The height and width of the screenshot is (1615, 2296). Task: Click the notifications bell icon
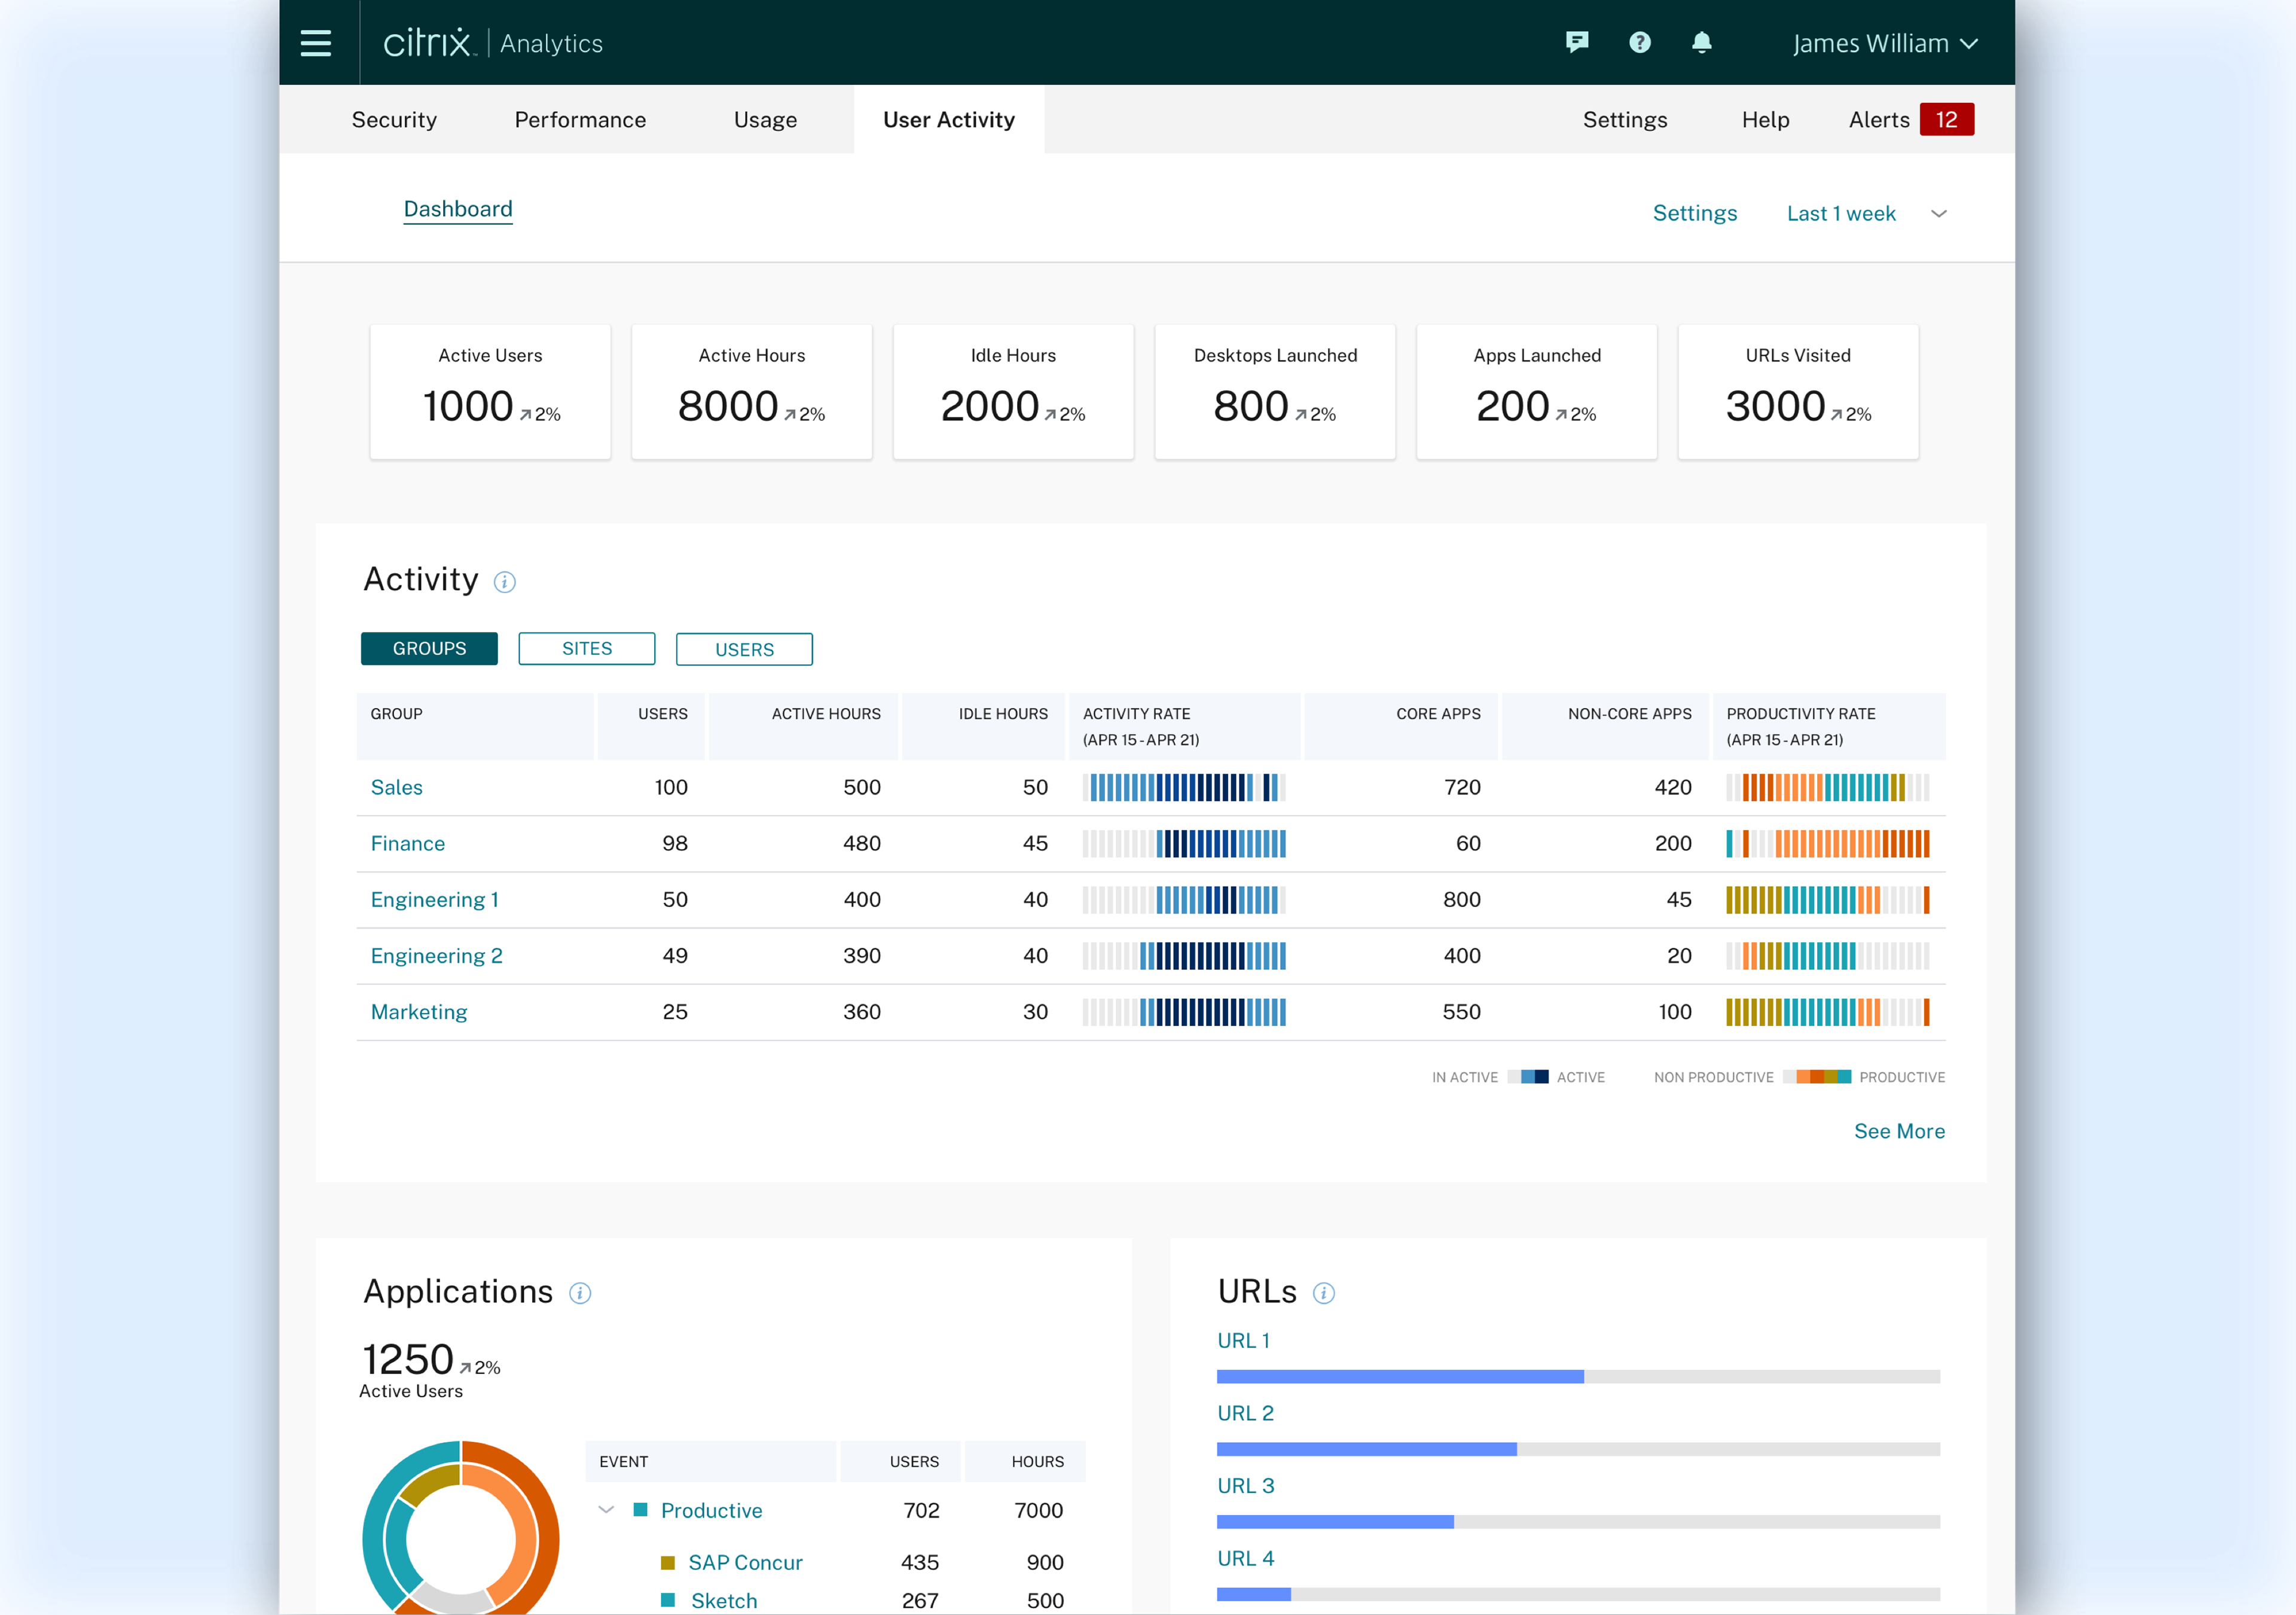click(1702, 42)
